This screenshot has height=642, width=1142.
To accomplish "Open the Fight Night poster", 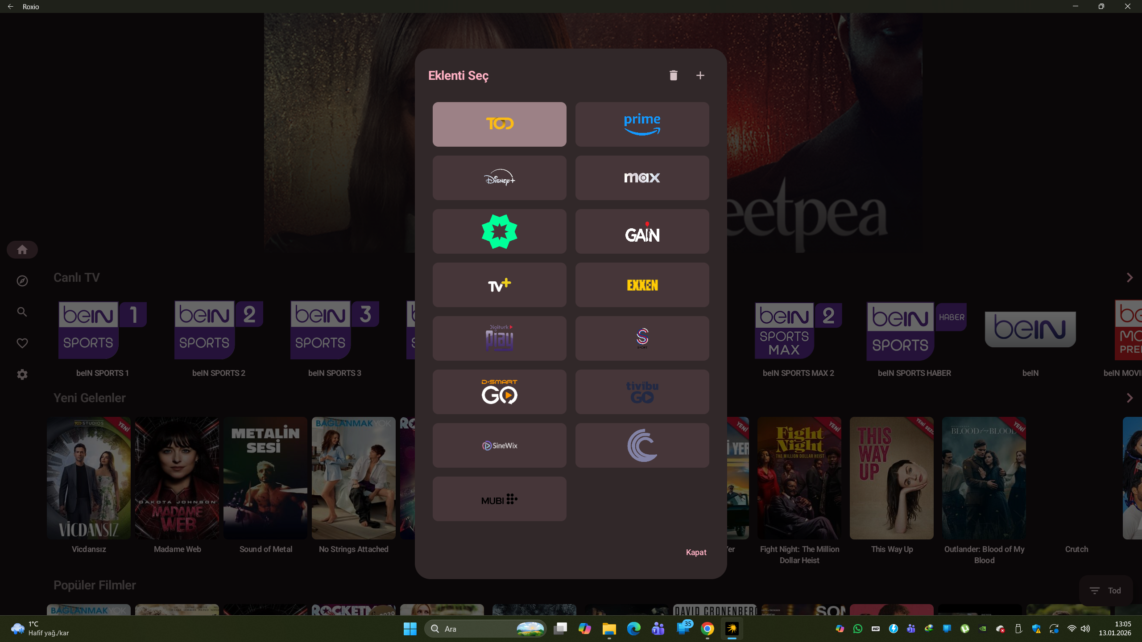I will coord(799,478).
